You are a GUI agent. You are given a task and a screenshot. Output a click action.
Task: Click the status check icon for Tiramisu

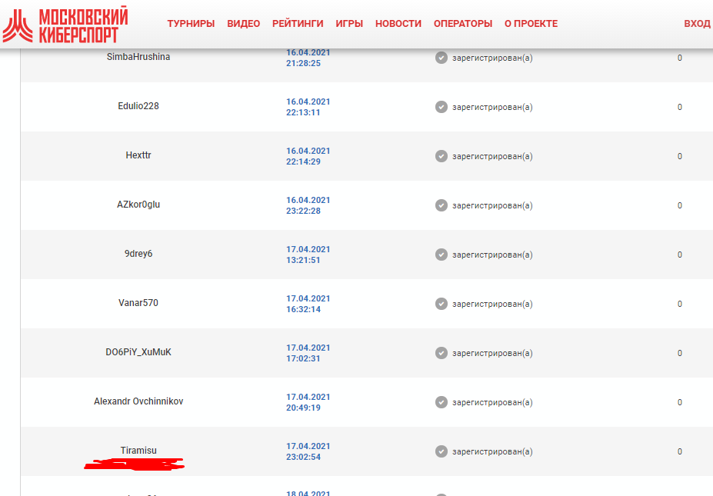[441, 451]
